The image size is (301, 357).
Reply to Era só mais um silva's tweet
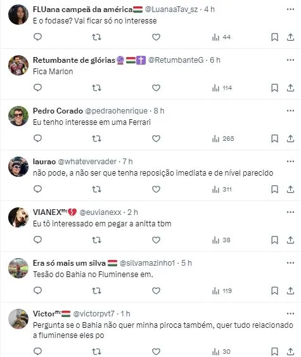point(37,290)
